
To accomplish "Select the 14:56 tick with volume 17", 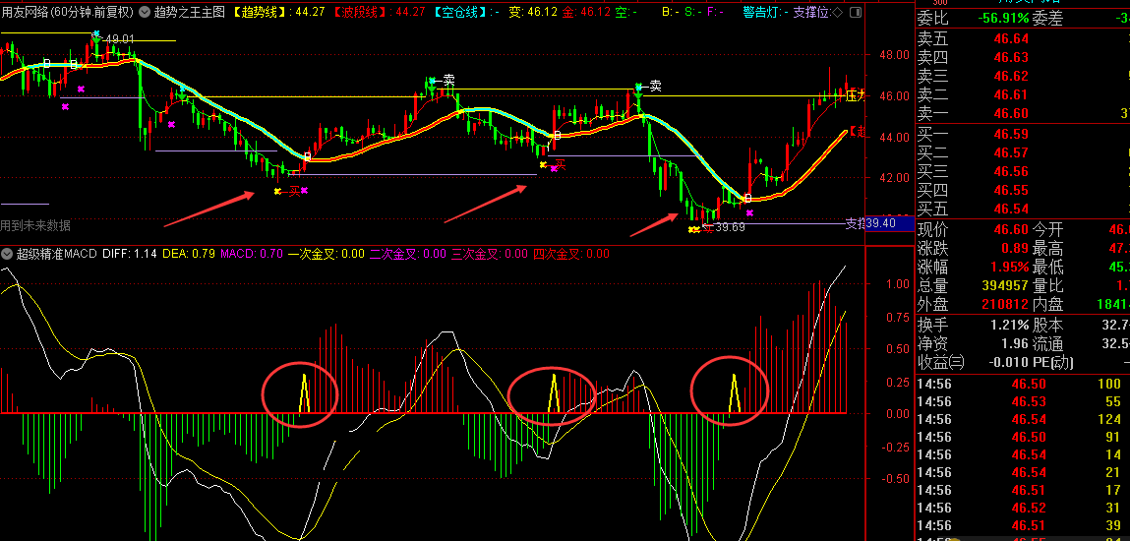I will click(1022, 490).
